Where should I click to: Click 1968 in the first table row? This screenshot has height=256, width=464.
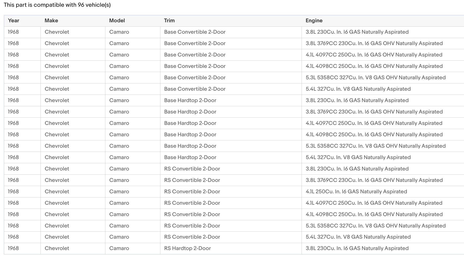pyautogui.click(x=13, y=32)
